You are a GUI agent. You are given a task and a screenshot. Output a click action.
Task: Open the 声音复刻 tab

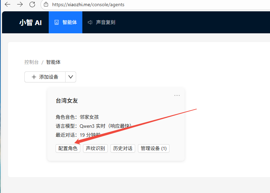(102, 22)
